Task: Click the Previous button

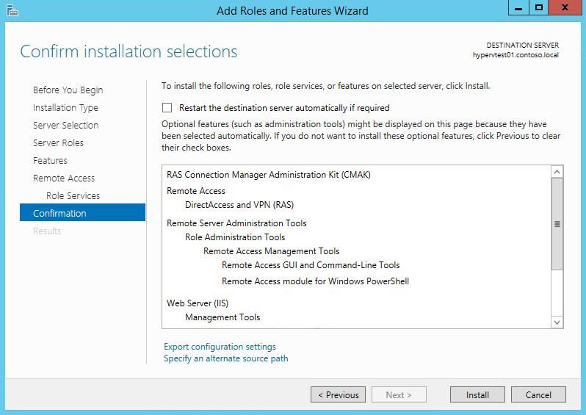Action: [x=338, y=395]
